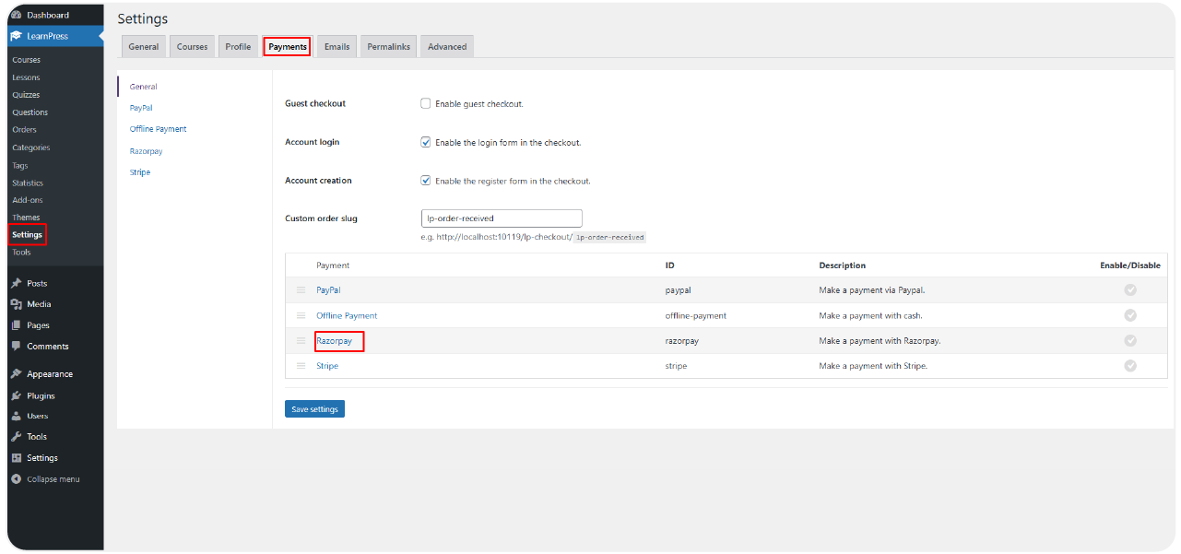
Task: Click the Appearance paintbrush icon
Action: [x=17, y=374]
